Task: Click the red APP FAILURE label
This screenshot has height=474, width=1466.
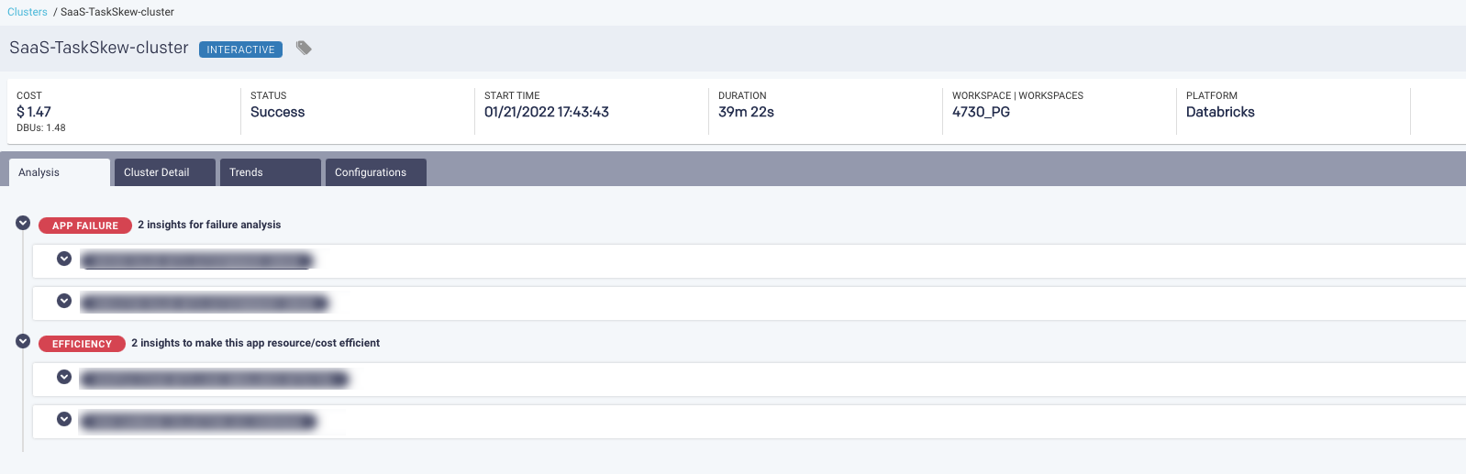Action: coord(85,226)
